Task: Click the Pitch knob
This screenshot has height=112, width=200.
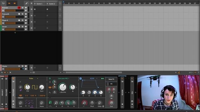Action: click(x=92, y=103)
